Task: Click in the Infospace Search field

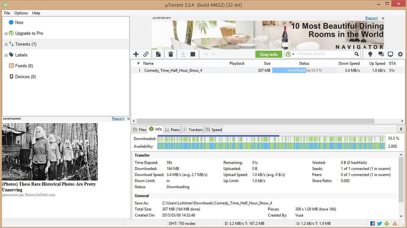Action: [x=324, y=54]
